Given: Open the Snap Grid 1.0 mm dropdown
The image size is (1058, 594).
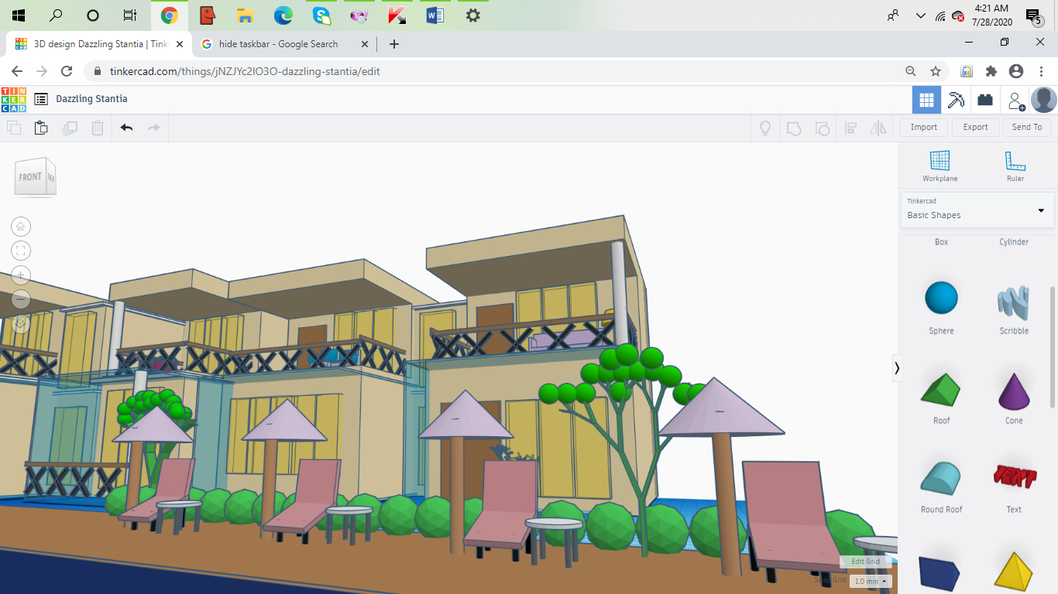Looking at the screenshot, I should coord(871,581).
